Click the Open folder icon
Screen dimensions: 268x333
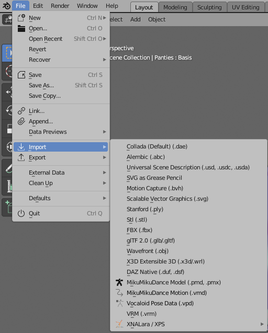coord(21,28)
